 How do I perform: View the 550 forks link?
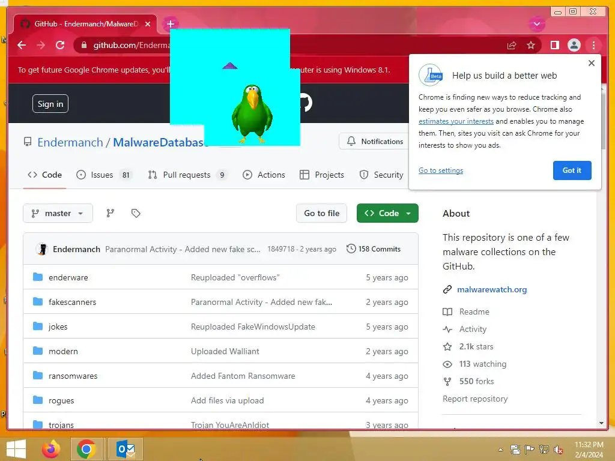click(468, 381)
